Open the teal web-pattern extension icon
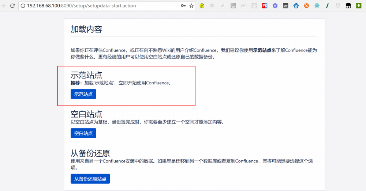 (317, 6)
